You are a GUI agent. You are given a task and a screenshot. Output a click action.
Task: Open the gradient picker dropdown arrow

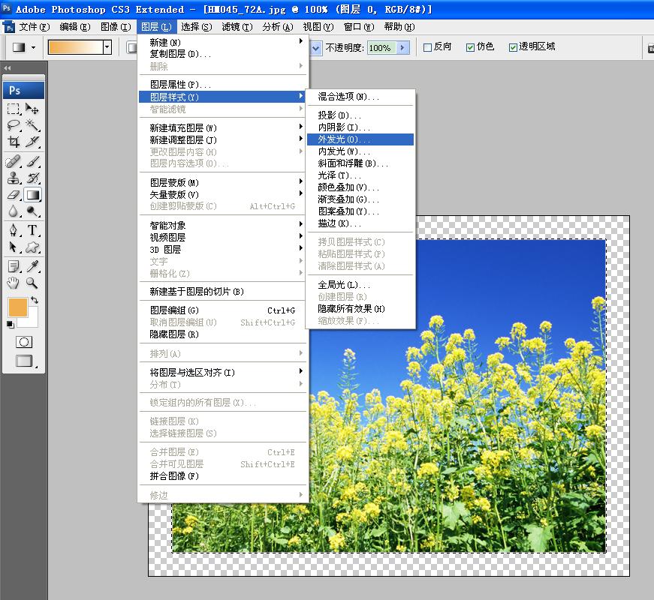107,47
